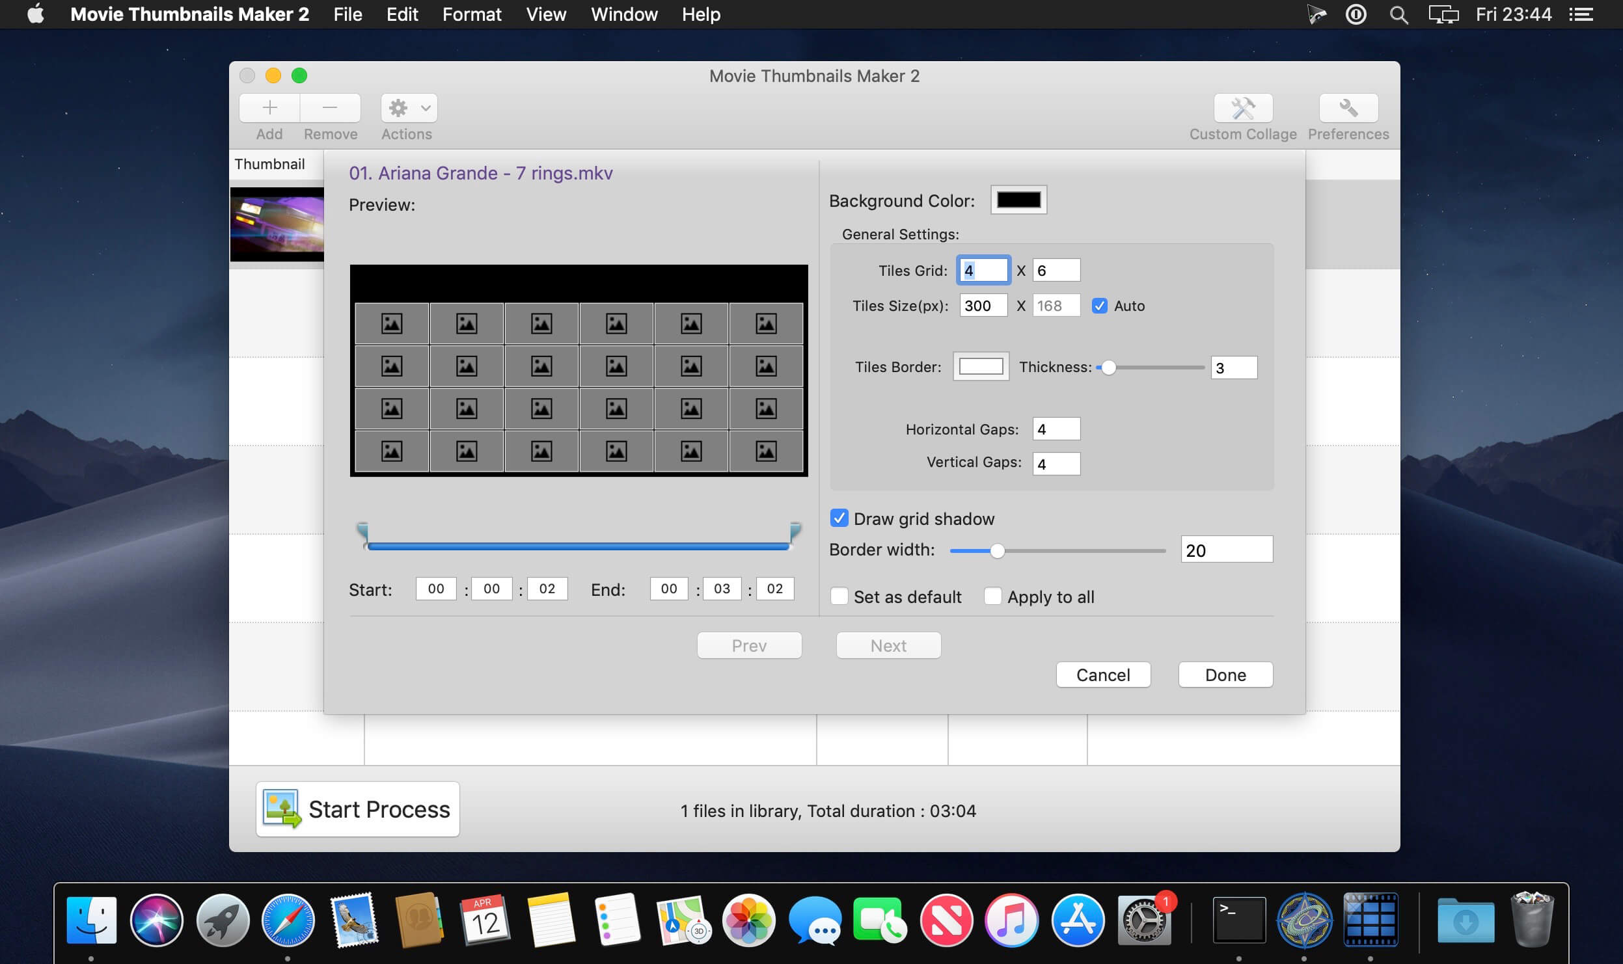Open the View menu
The height and width of the screenshot is (964, 1623).
545,14
